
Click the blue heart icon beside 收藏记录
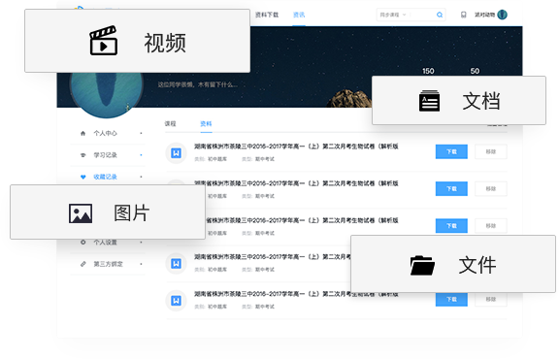[83, 177]
